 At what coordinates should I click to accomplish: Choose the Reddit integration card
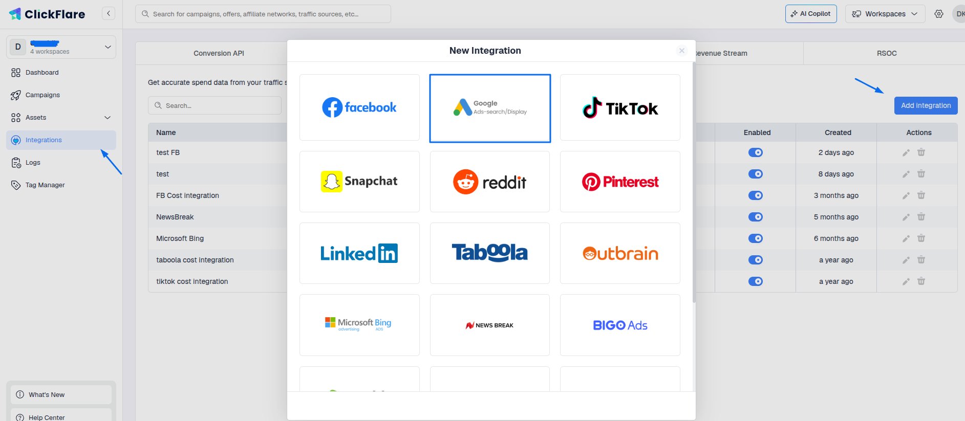coord(490,182)
